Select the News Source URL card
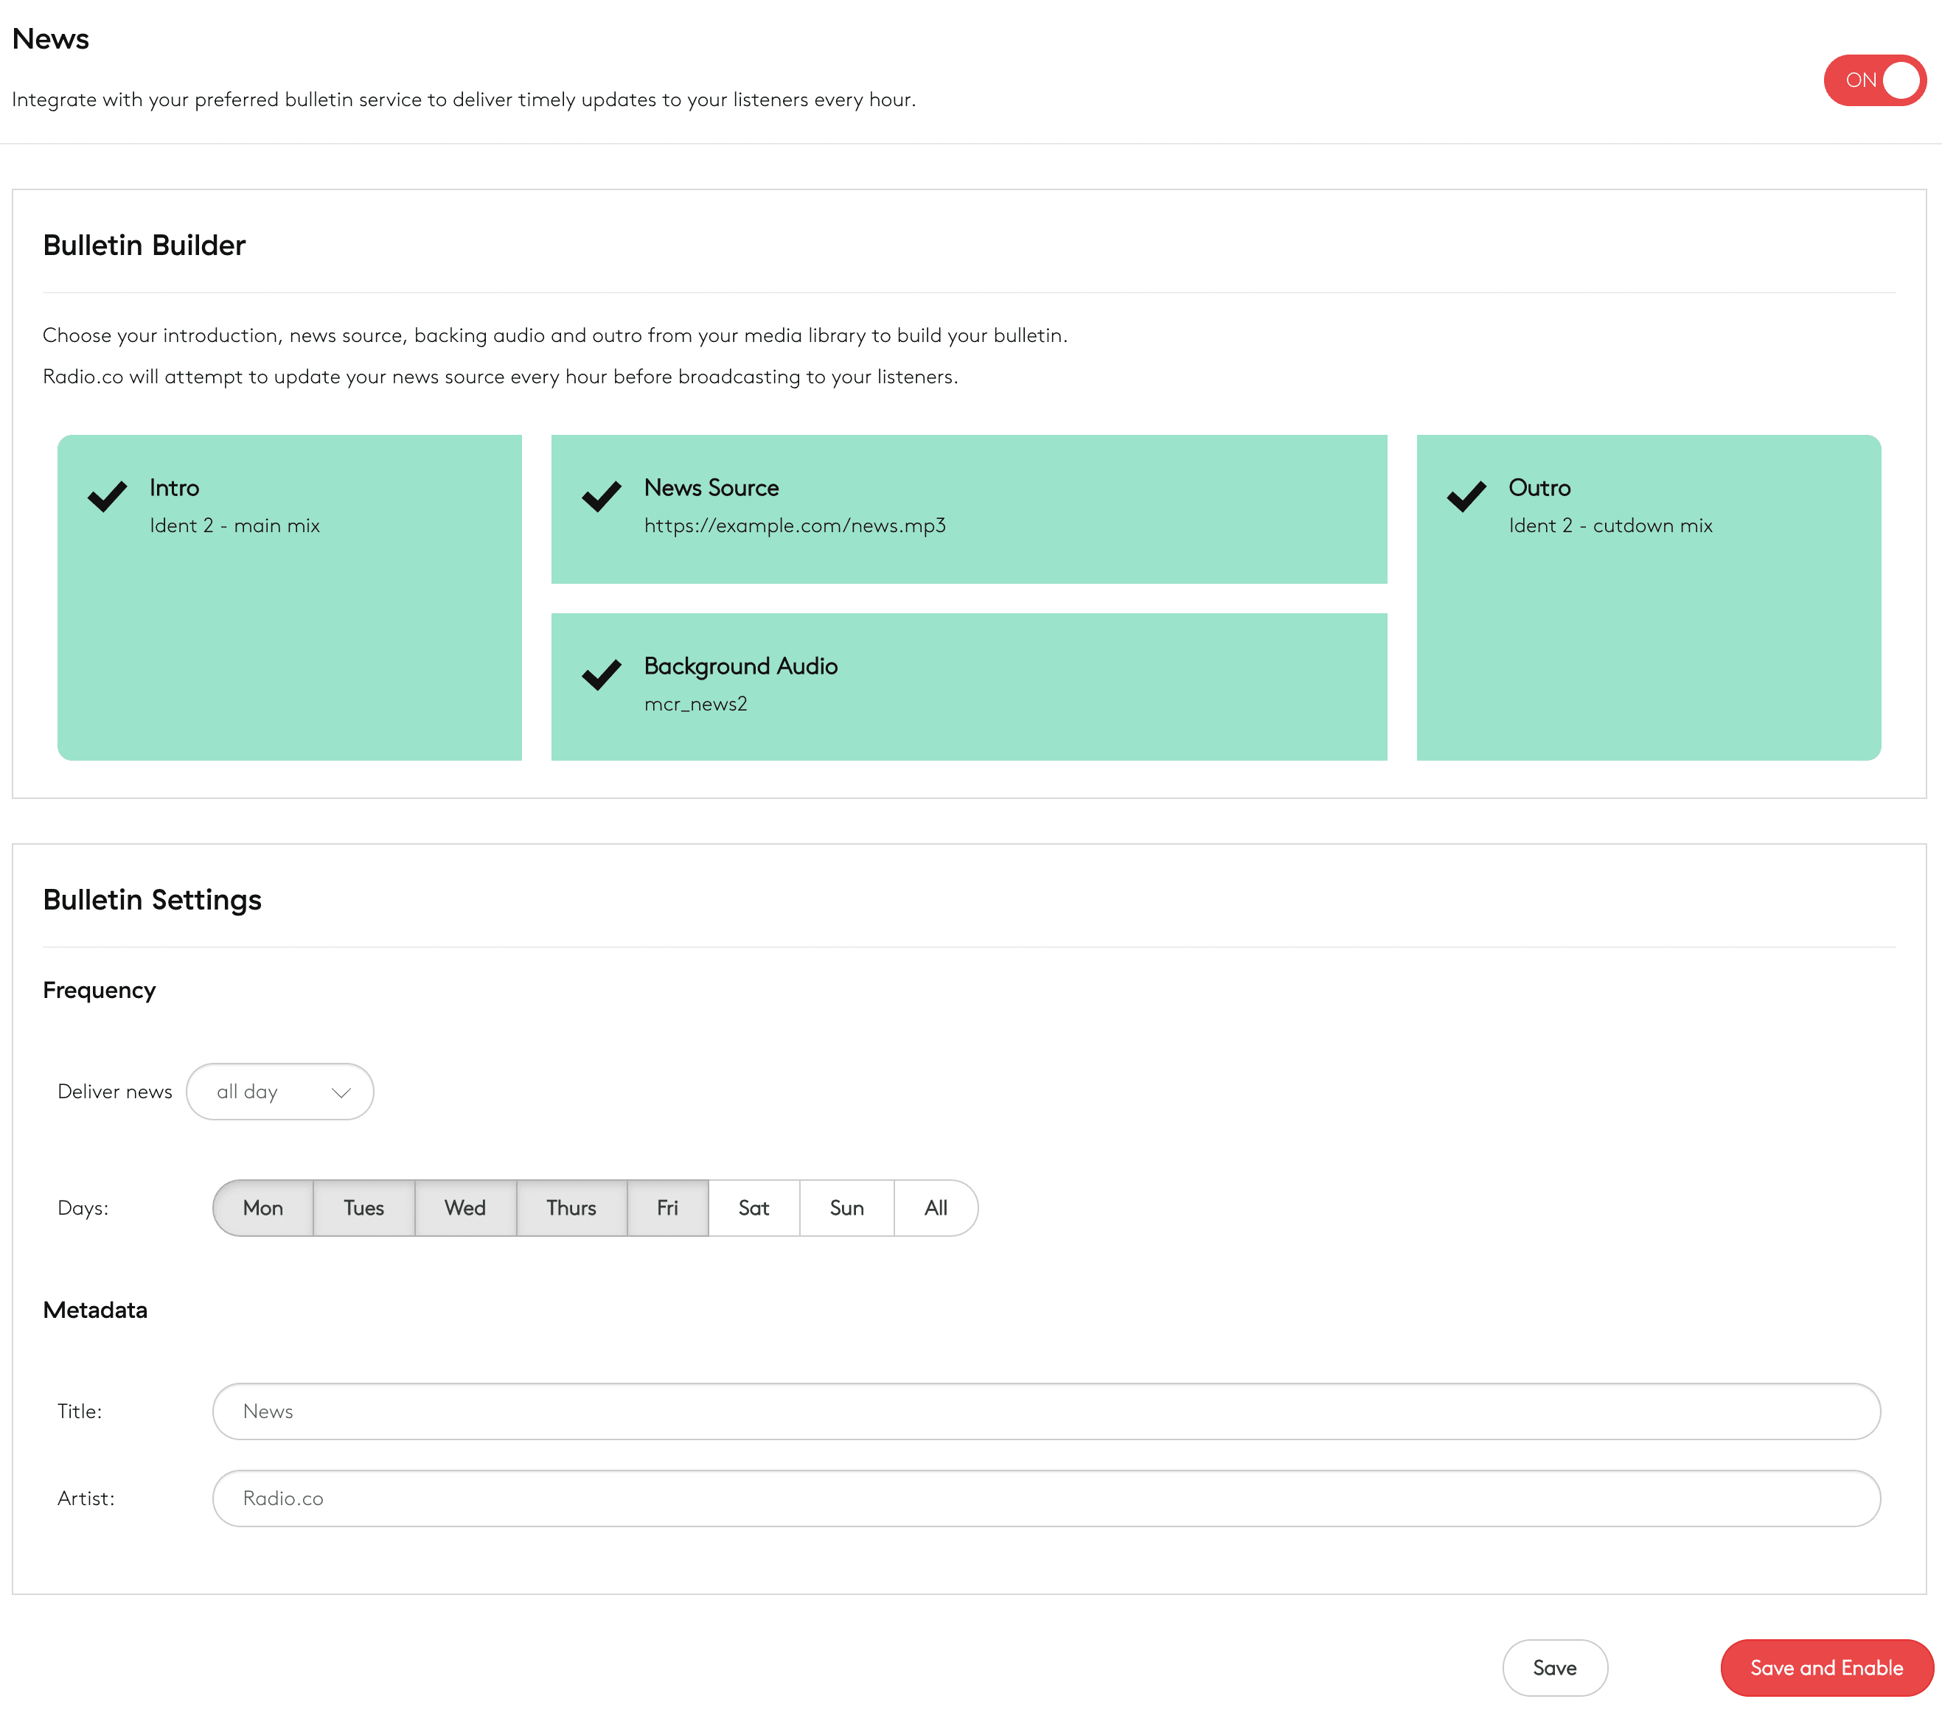Viewport: 1942px width, 1710px height. point(968,509)
